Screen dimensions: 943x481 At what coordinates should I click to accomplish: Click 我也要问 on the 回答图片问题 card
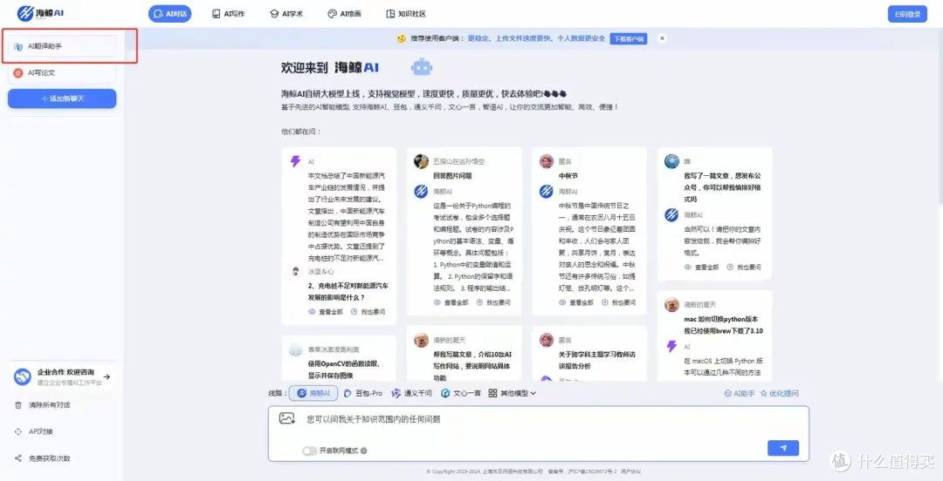tap(493, 302)
